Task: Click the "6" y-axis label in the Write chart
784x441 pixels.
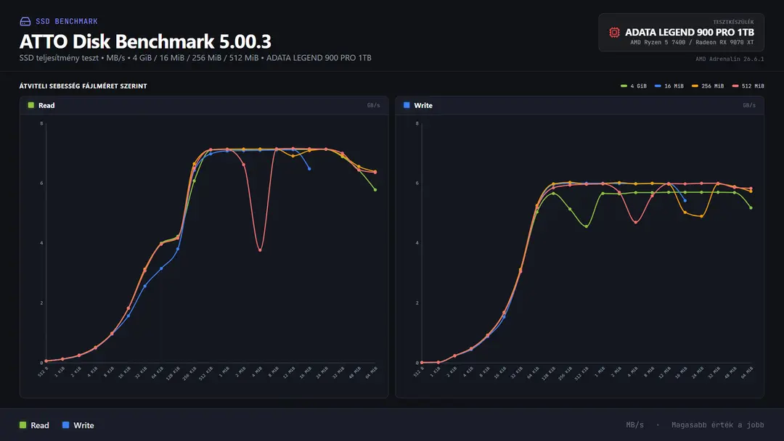Action: tap(417, 184)
